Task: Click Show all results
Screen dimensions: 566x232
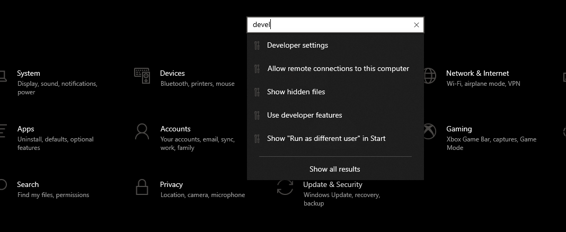Action: coord(334,169)
